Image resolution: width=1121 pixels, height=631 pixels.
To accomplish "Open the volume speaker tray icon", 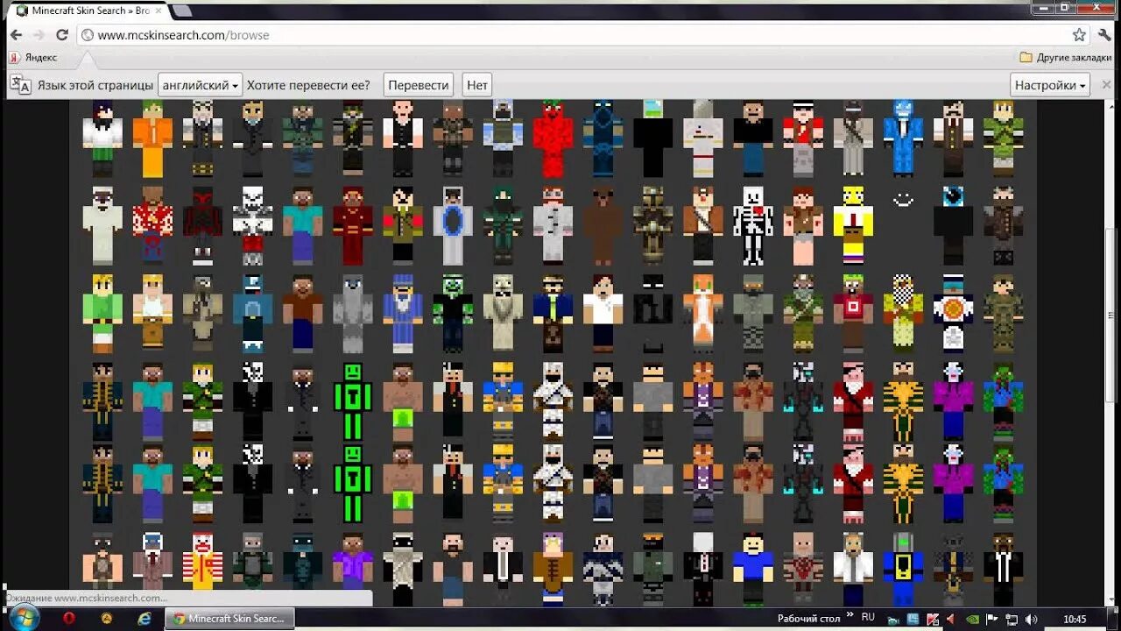I will pos(1031,619).
